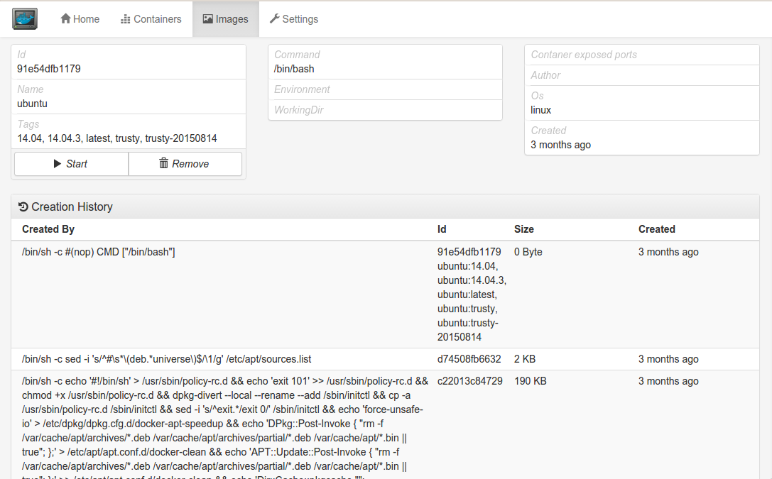Image resolution: width=772 pixels, height=479 pixels.
Task: Click the 2 KB size cell
Action: (525, 359)
